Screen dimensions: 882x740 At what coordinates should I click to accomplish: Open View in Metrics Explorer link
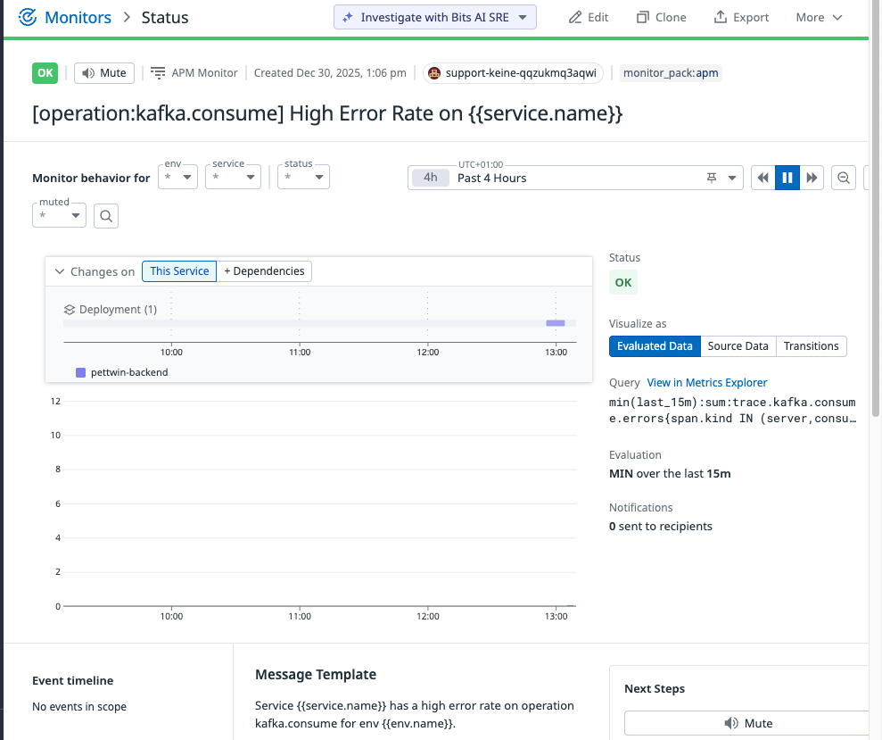(x=706, y=382)
